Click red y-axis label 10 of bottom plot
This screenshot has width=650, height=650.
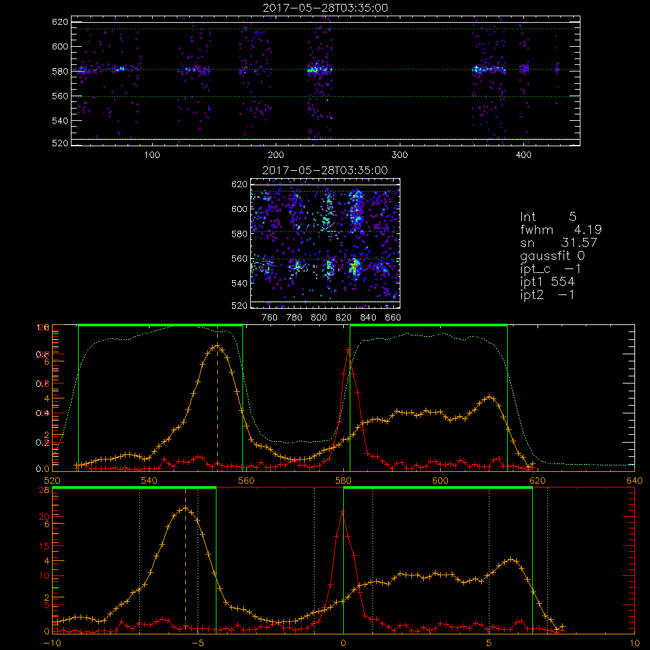pyautogui.click(x=44, y=575)
